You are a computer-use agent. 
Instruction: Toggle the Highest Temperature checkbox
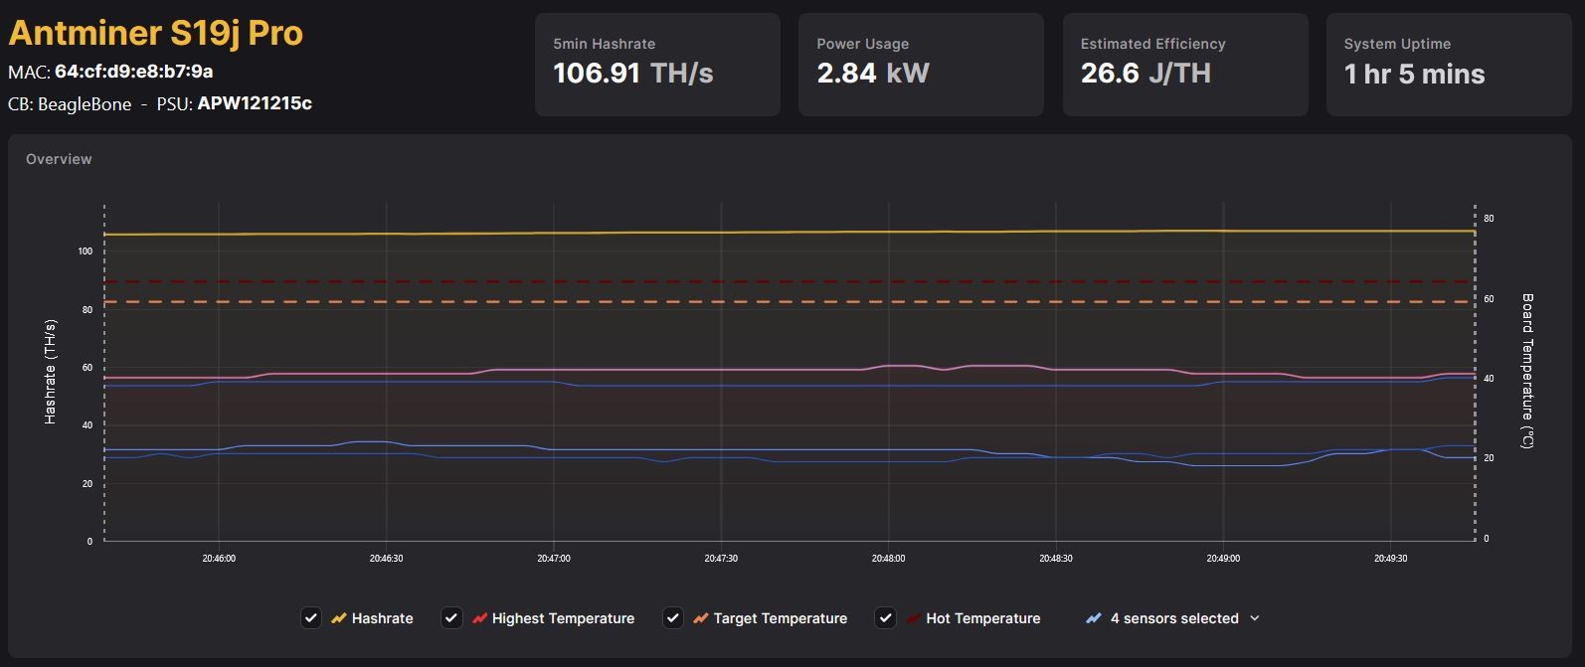point(451,618)
